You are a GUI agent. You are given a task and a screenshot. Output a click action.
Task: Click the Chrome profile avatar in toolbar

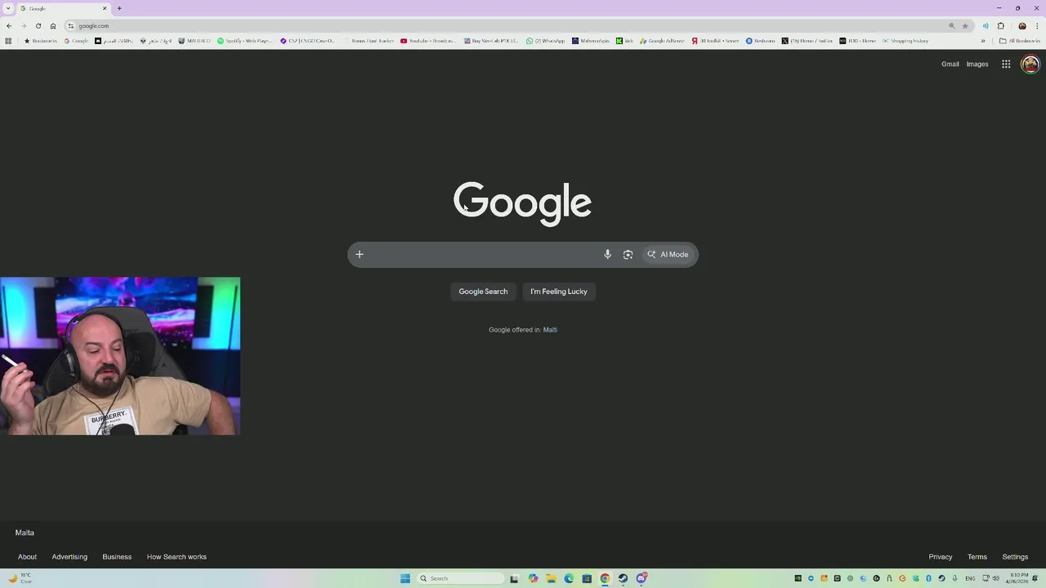coord(1021,25)
